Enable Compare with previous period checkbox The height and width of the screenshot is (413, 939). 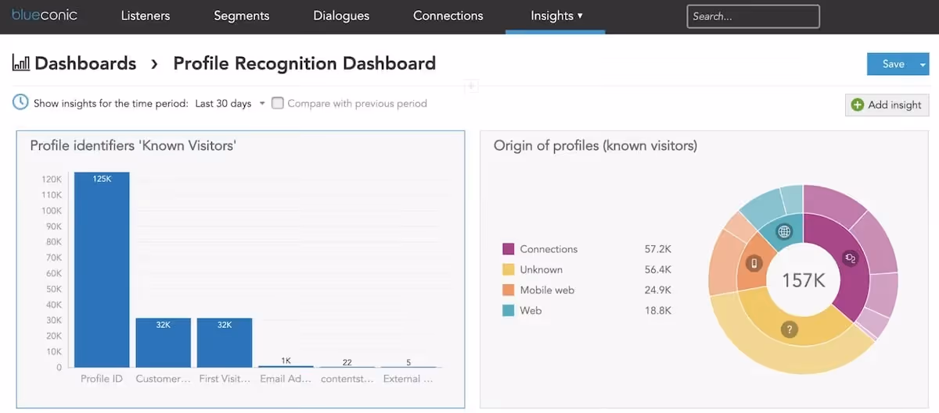coord(277,103)
